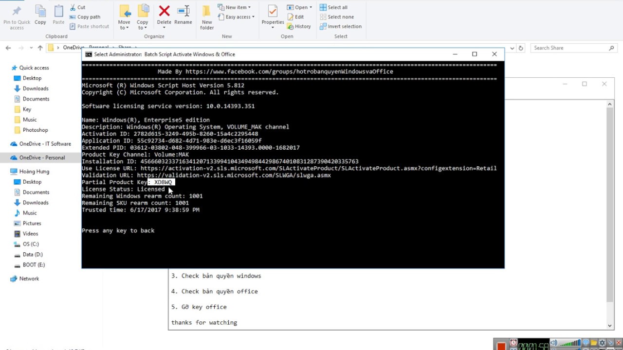The height and width of the screenshot is (350, 623).
Task: Expand the New item dropdown
Action: point(249,7)
